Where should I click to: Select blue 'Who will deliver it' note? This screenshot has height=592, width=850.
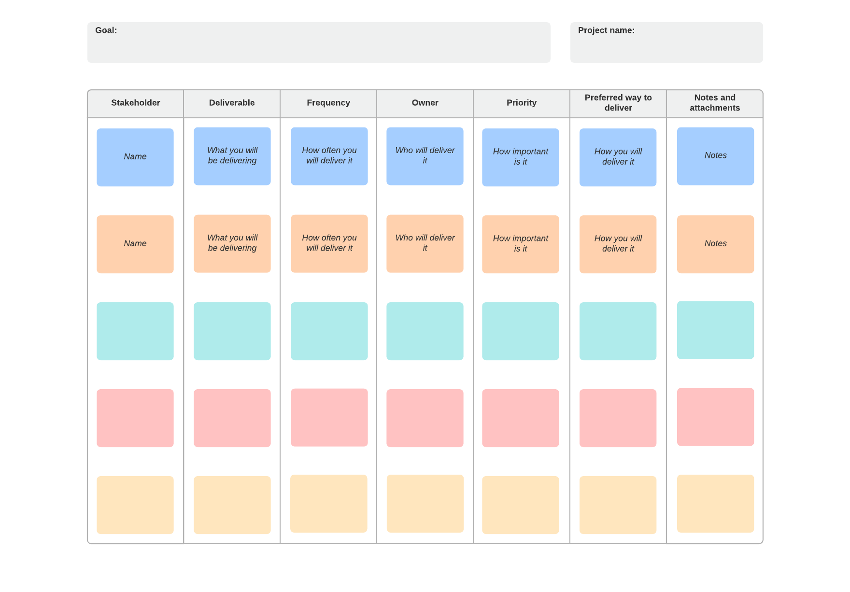pyautogui.click(x=425, y=156)
